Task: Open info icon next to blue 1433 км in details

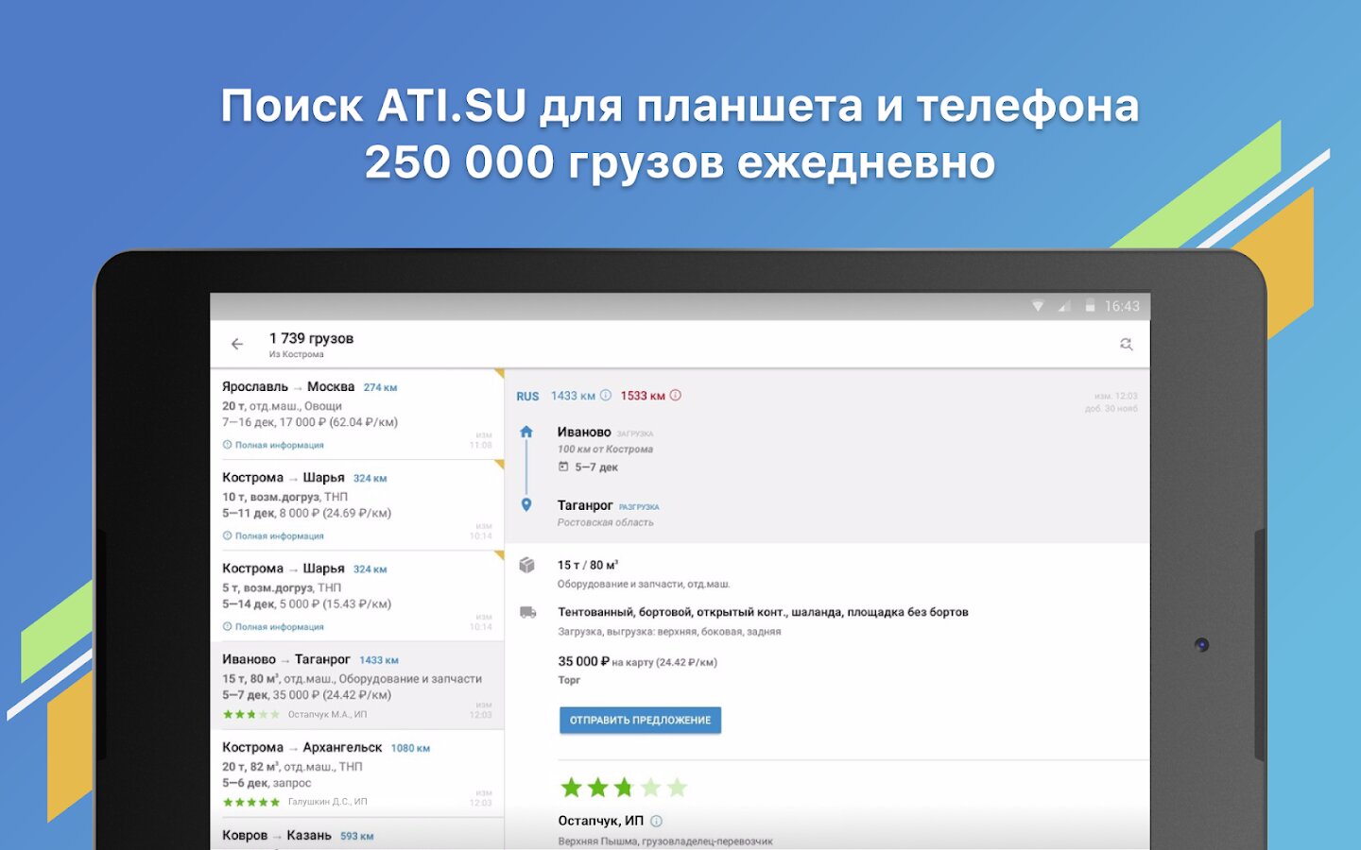Action: [606, 396]
